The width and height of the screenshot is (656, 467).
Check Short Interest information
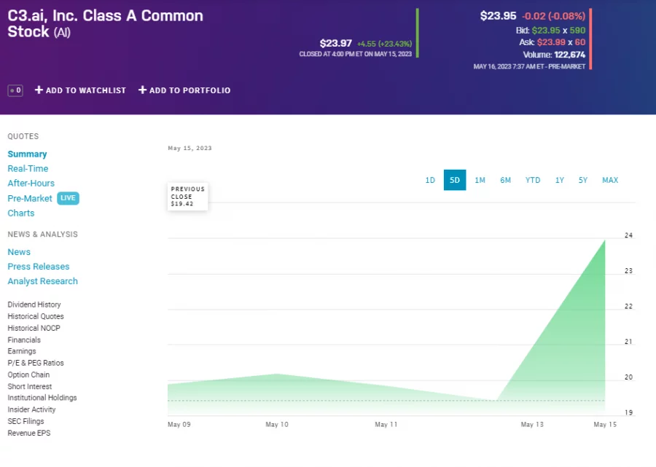[x=29, y=386]
